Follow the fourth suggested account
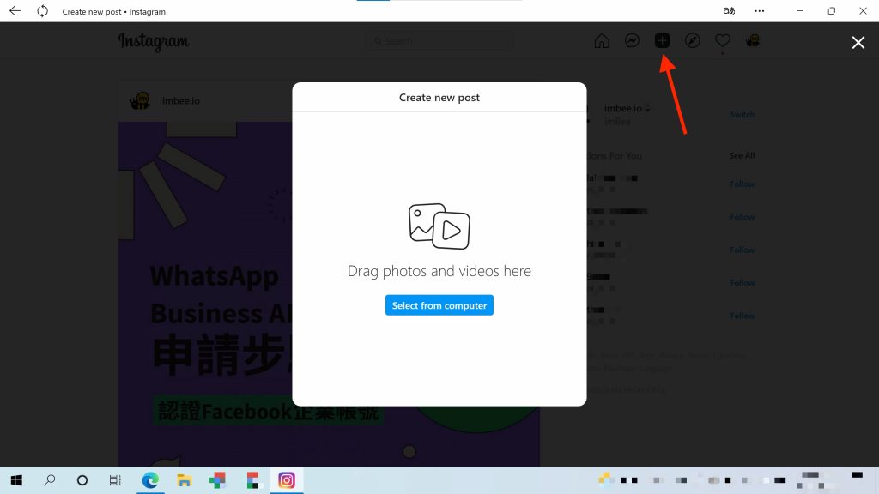This screenshot has width=879, height=494. pyautogui.click(x=742, y=283)
